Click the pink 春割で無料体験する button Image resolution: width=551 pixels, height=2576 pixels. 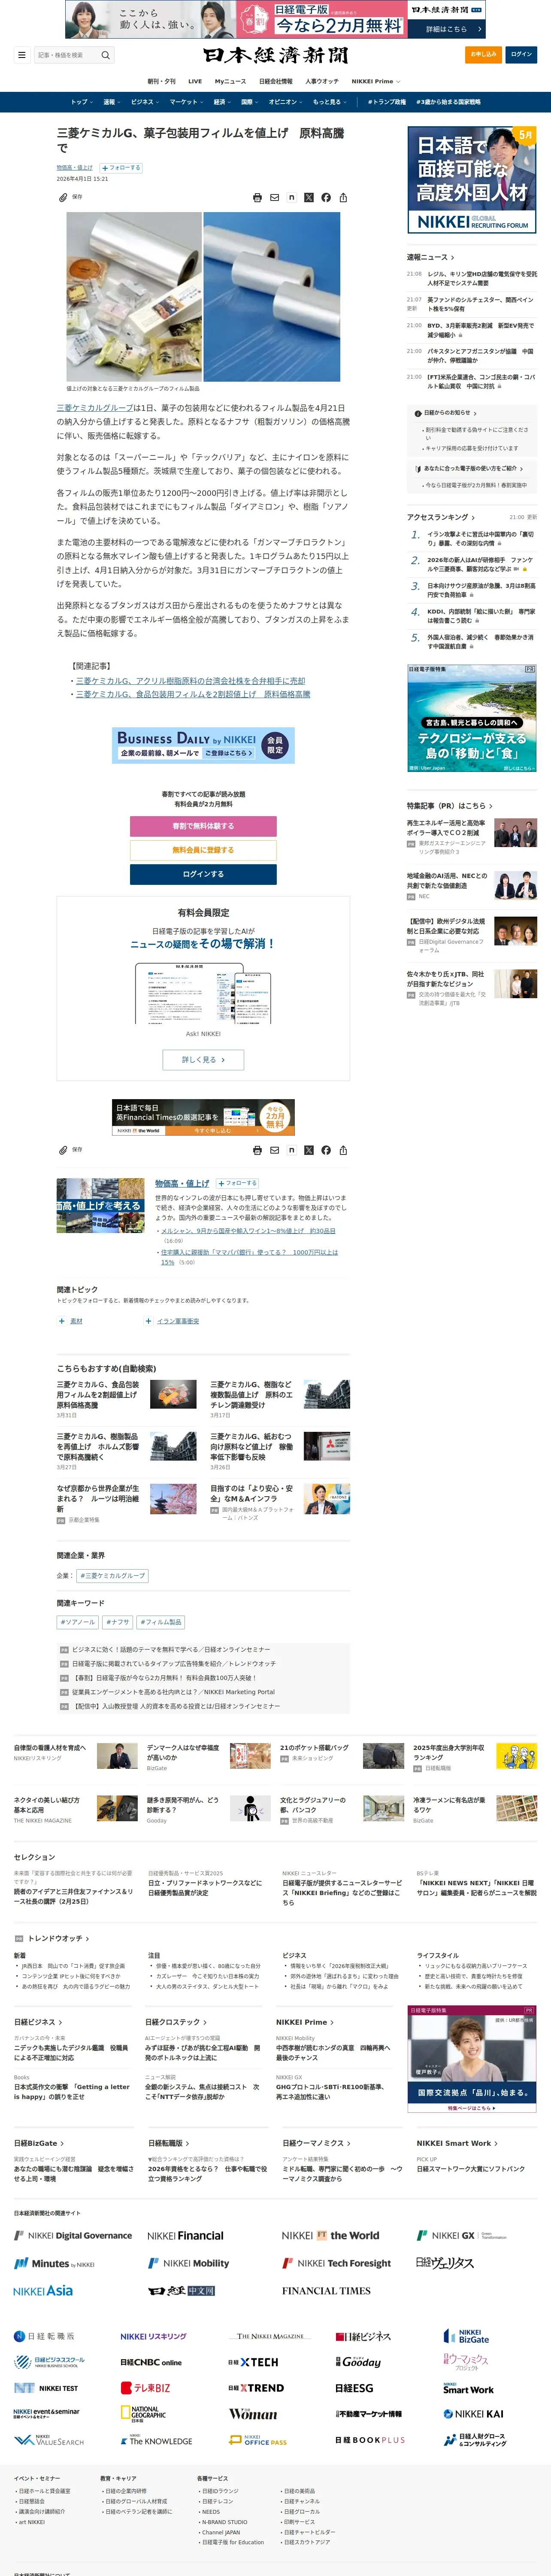pos(203,826)
